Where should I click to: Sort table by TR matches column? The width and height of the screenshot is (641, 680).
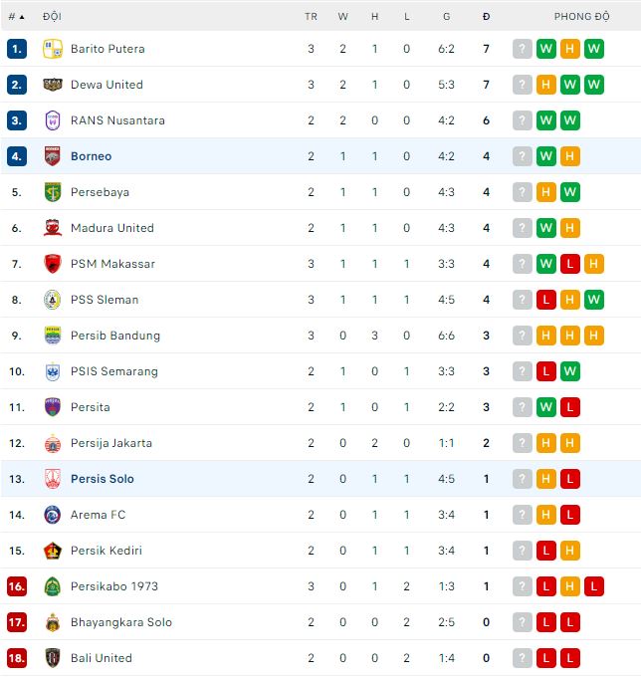[311, 17]
